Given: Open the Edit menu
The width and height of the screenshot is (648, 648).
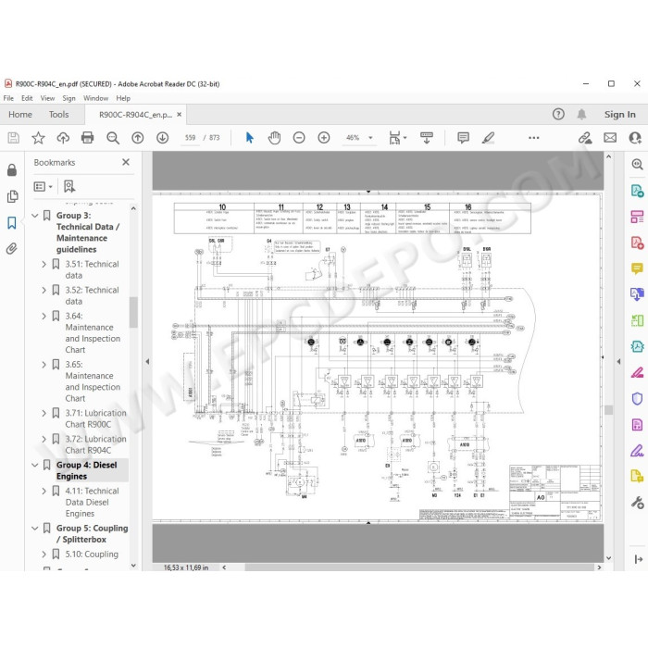Looking at the screenshot, I should (27, 98).
